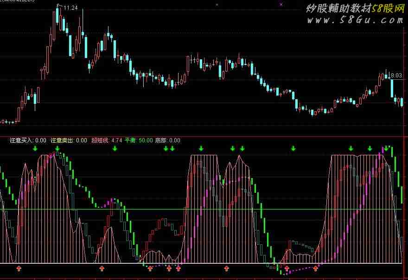Click the 11.24 high price label
This screenshot has width=408, height=280.
(x=70, y=8)
